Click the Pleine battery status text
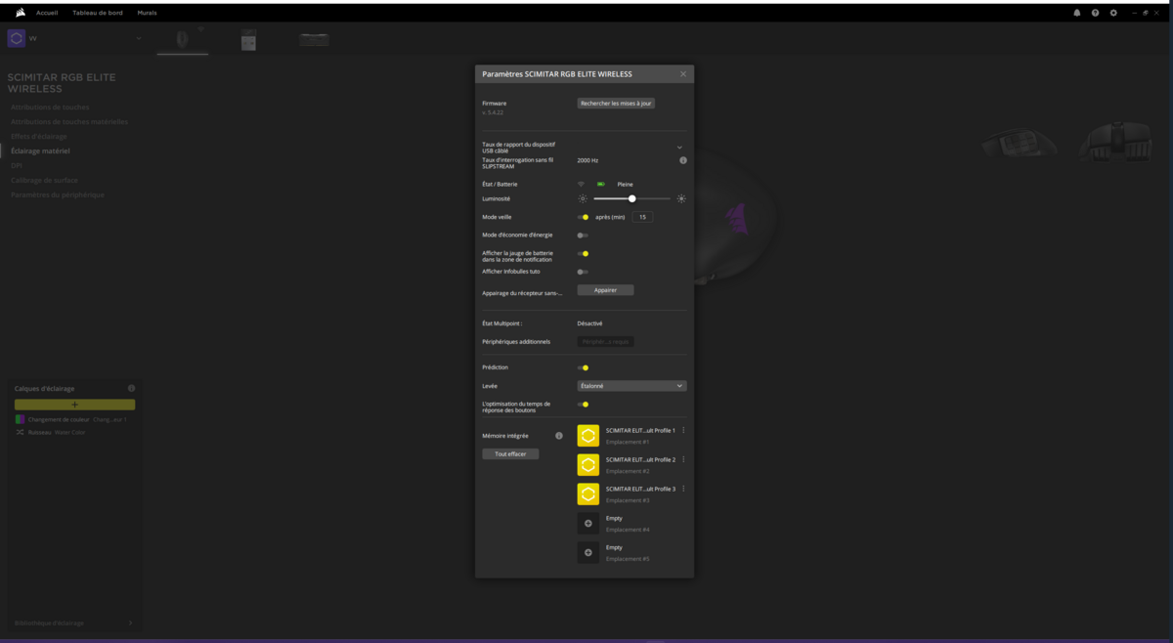This screenshot has width=1173, height=643. coord(626,184)
